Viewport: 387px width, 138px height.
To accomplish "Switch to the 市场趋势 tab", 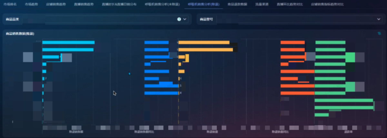I will pyautogui.click(x=31, y=5).
